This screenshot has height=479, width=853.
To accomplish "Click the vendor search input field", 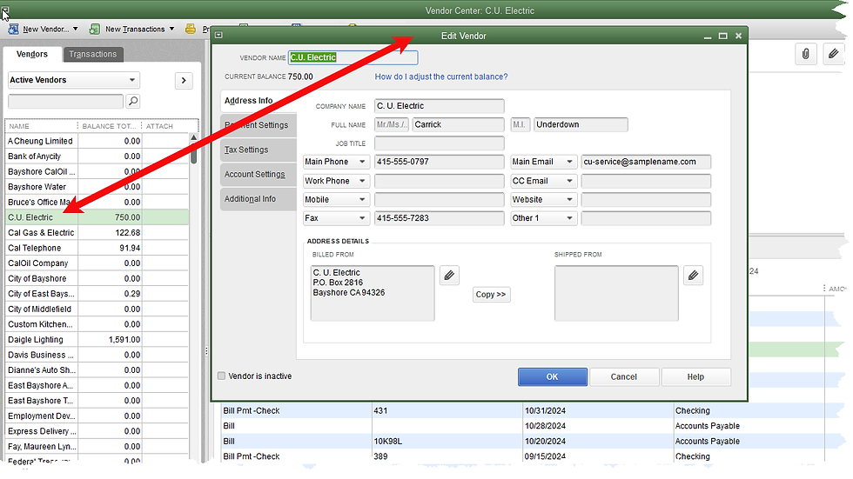I will pyautogui.click(x=66, y=101).
